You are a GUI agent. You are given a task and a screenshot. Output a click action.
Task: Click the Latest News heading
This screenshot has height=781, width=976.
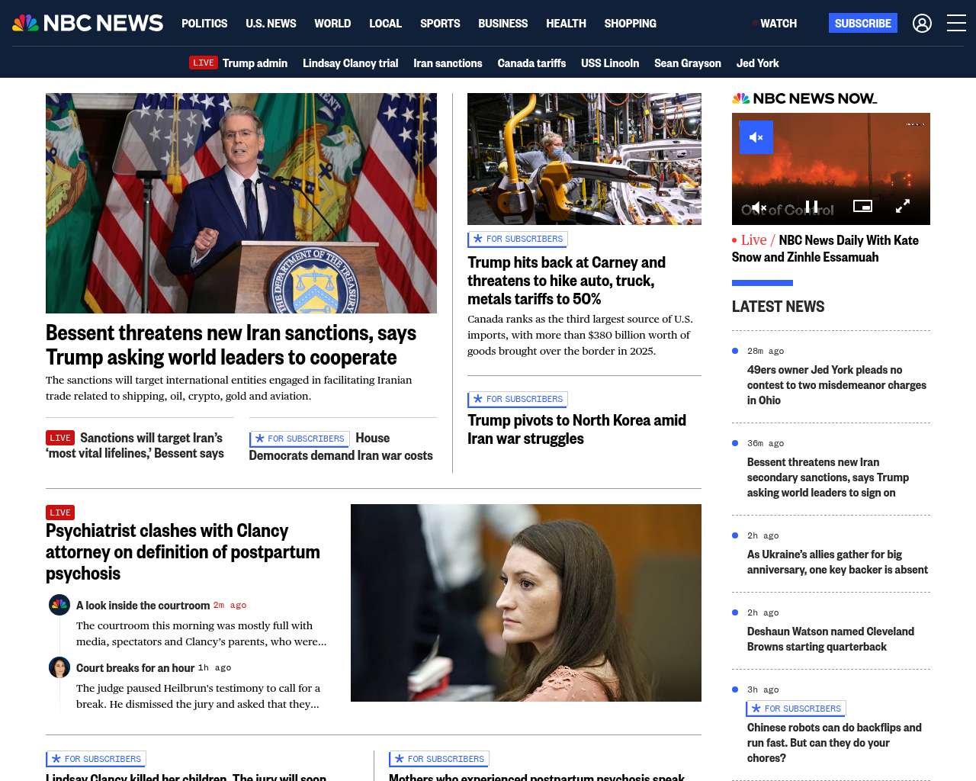(x=778, y=307)
